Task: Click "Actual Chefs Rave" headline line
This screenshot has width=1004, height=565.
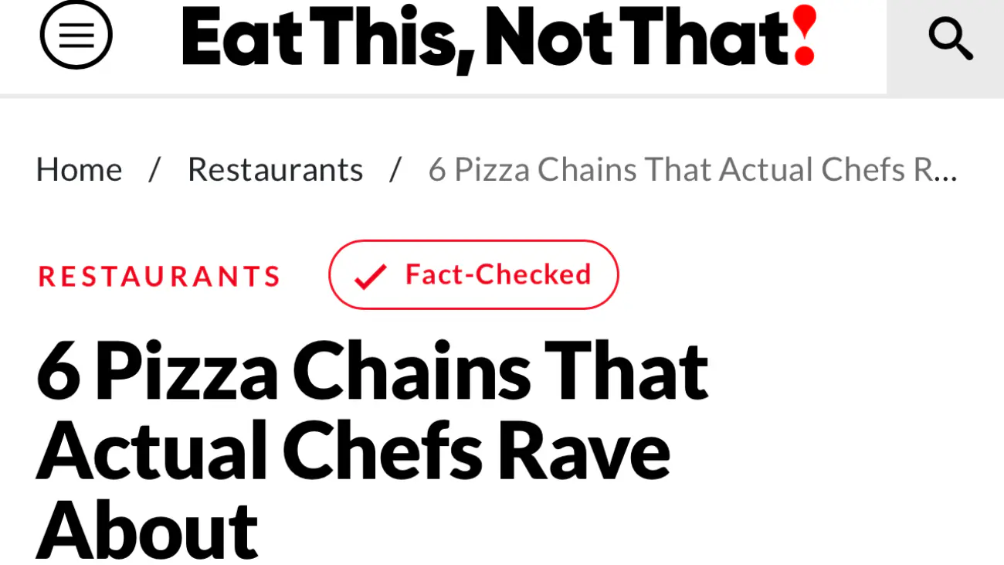Action: click(x=353, y=451)
